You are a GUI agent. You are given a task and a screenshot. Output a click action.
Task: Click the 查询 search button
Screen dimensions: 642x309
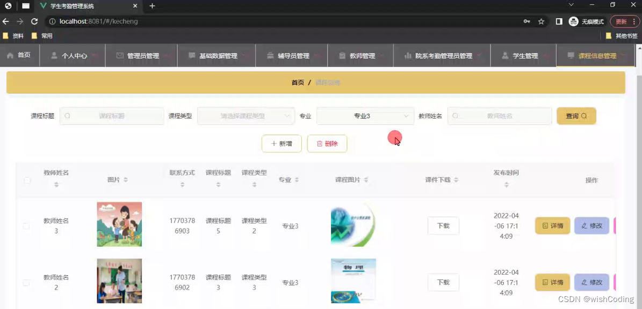576,116
